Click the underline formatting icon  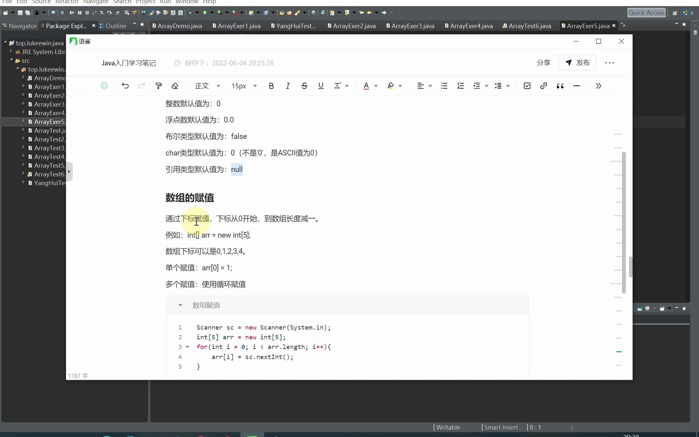click(x=321, y=86)
